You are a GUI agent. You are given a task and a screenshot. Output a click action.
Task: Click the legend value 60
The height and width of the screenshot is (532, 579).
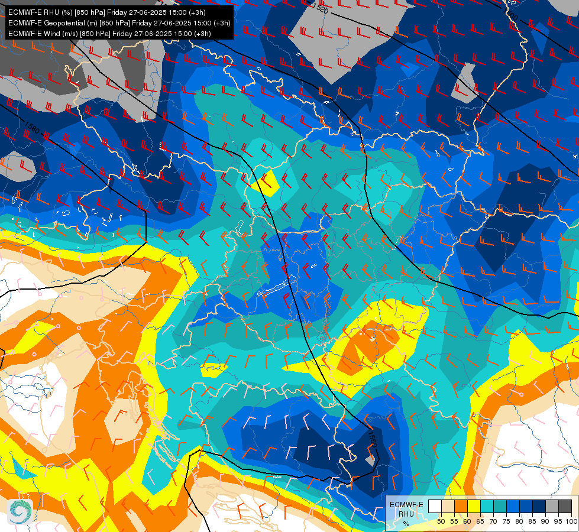pos(467,521)
